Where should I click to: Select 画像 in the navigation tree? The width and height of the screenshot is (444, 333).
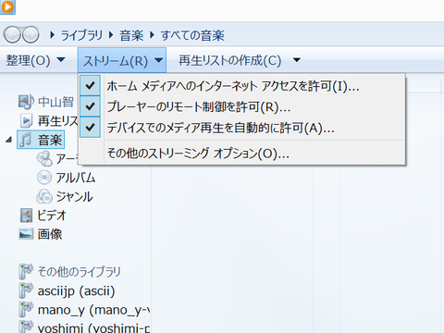[x=50, y=234]
